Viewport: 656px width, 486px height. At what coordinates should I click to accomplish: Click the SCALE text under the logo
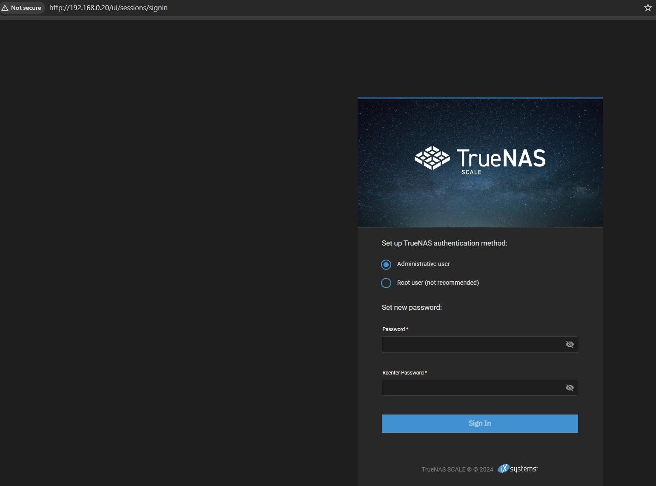tap(471, 172)
